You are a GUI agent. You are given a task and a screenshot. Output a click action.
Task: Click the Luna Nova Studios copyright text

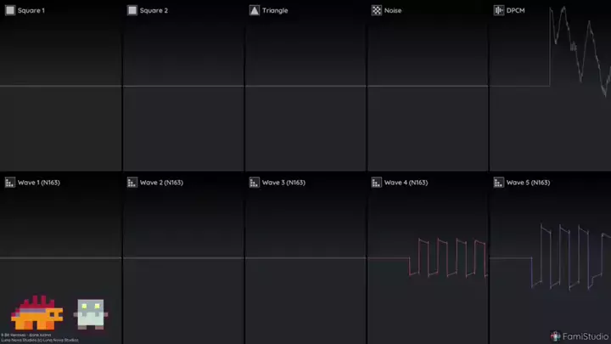click(39, 340)
